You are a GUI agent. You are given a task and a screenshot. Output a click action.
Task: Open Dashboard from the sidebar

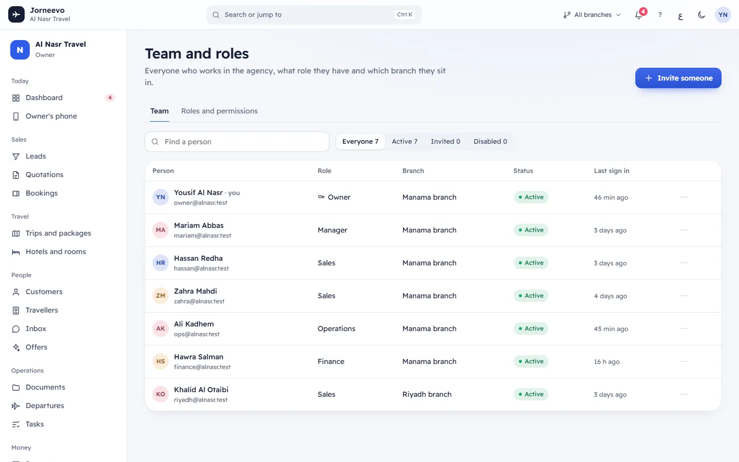(63, 98)
